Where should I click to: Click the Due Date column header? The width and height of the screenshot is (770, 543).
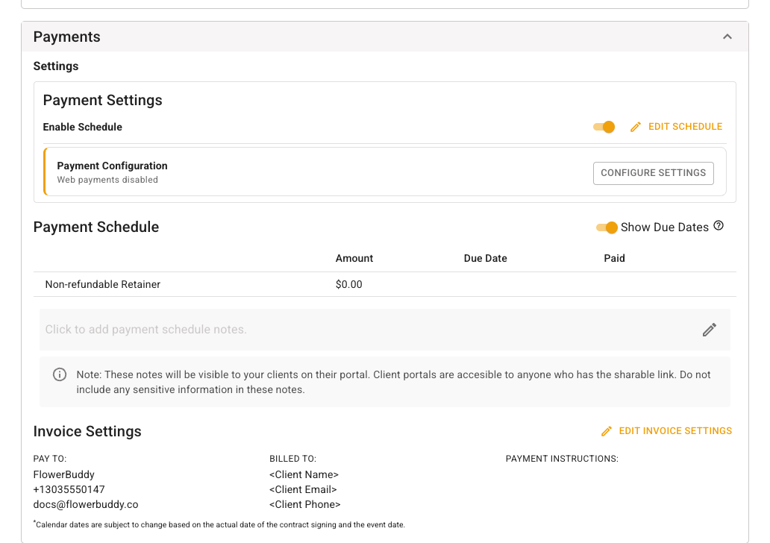point(485,258)
